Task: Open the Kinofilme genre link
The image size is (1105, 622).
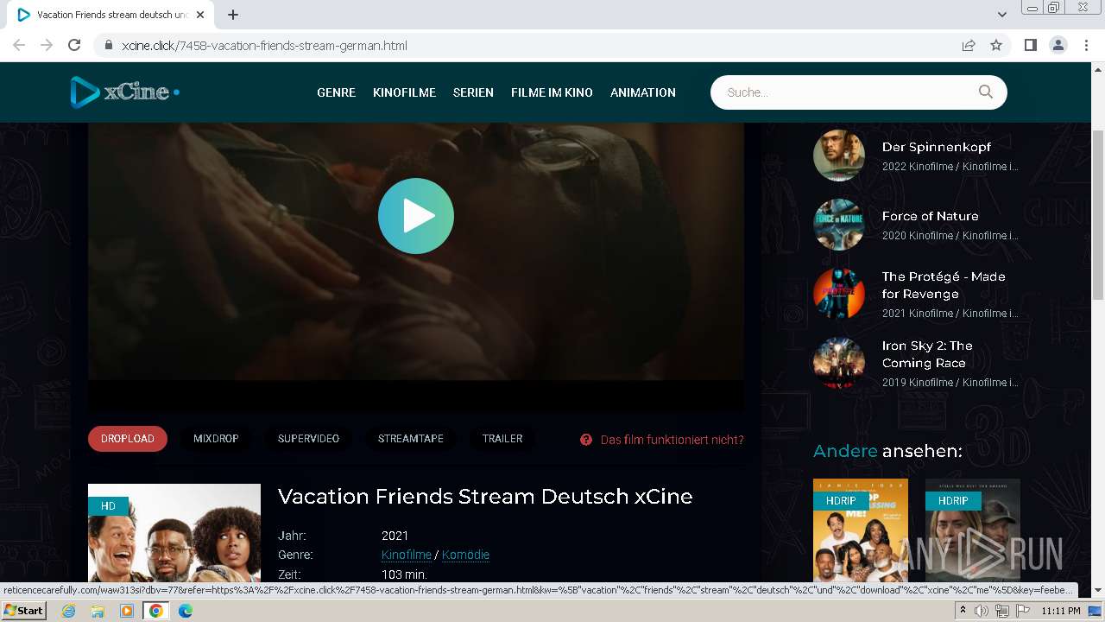Action: click(407, 555)
